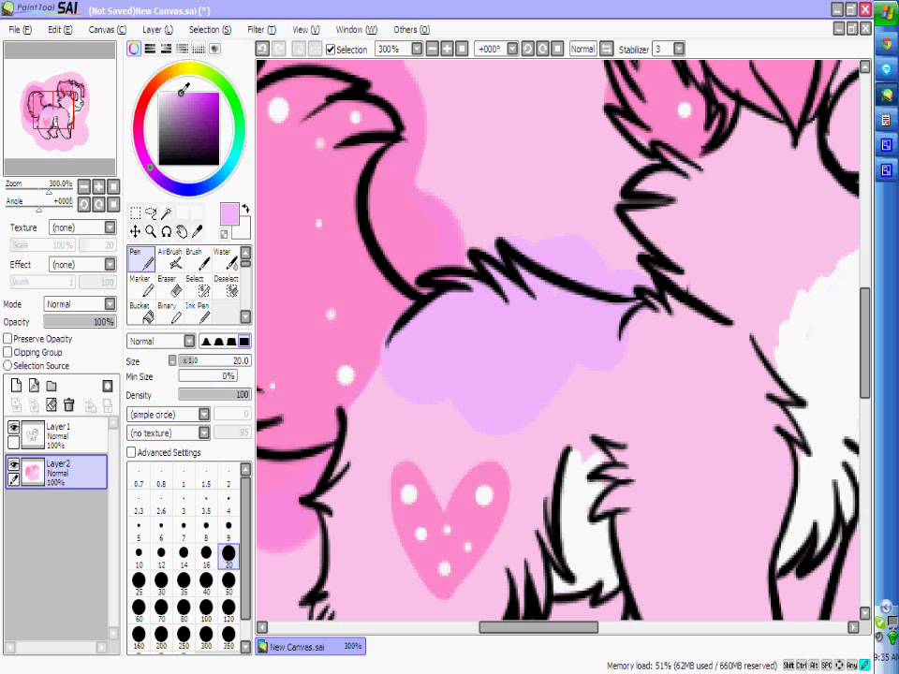Pick the rectangular selection tool
This screenshot has height=674, width=899.
135,213
